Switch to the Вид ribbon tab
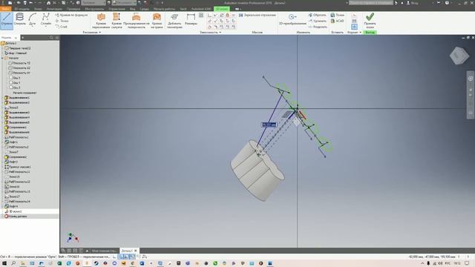The width and height of the screenshot is (475, 267). (x=132, y=9)
